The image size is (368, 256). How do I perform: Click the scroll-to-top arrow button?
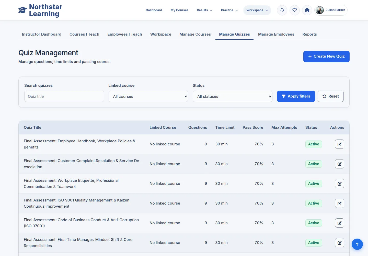pos(357,244)
